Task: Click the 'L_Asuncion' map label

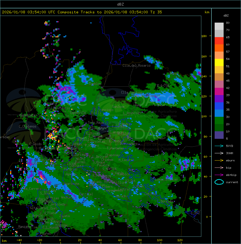Action: (132, 113)
